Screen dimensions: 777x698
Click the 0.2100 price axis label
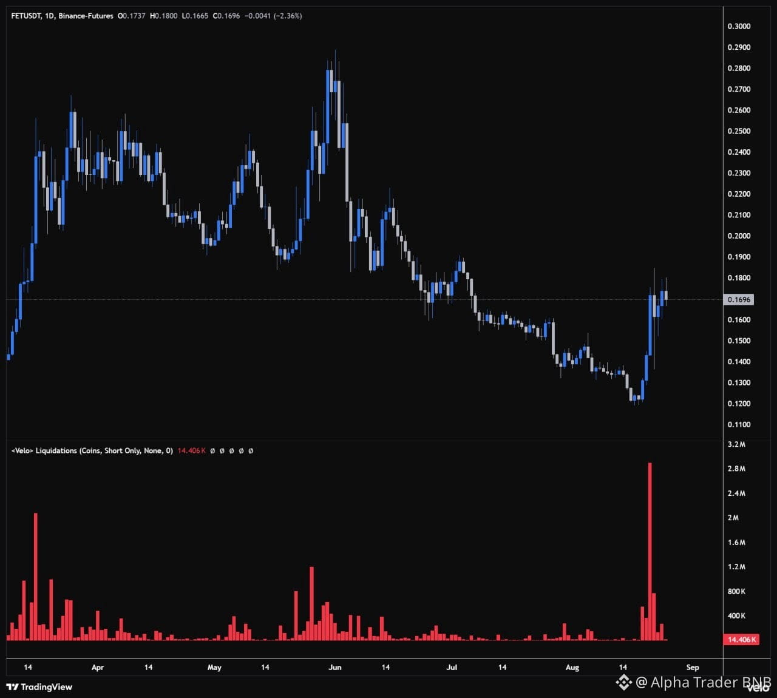tap(739, 215)
